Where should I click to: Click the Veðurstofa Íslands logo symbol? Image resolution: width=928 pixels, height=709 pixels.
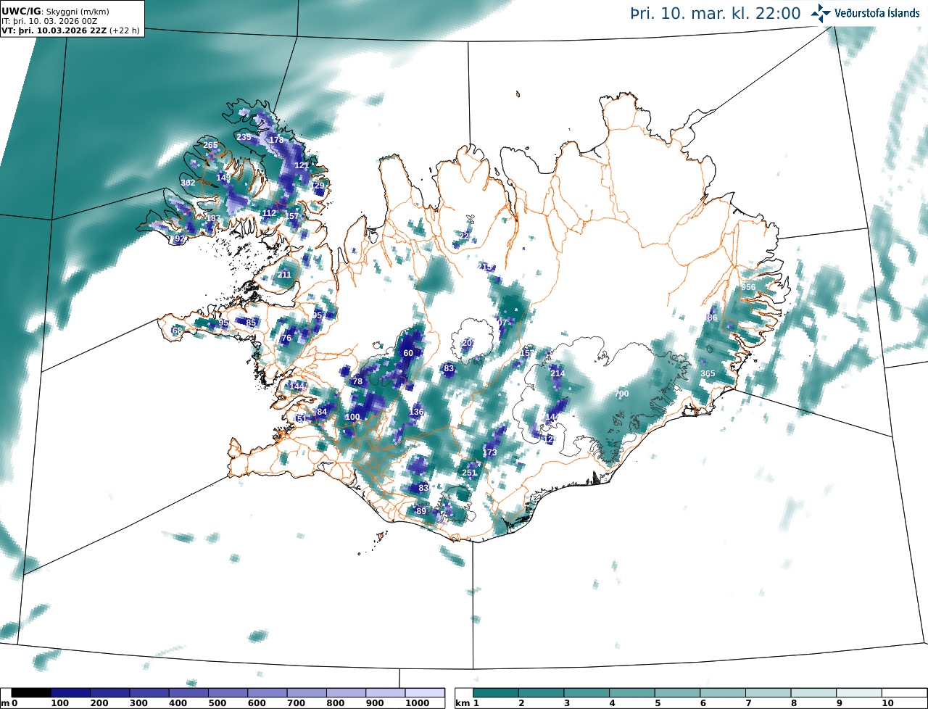coord(821,13)
